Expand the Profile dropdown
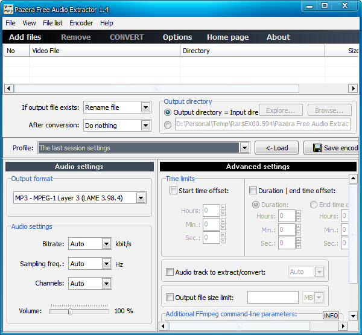Screen dimensions: 362x335 [x=244, y=148]
